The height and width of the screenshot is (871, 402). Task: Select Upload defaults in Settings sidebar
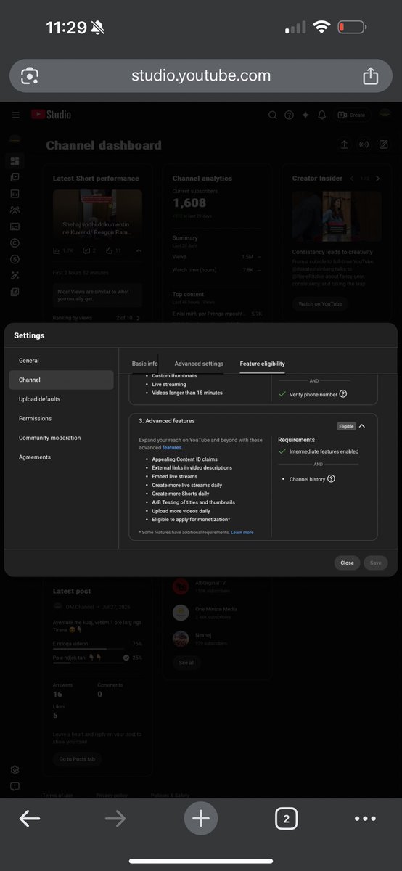pos(61,399)
